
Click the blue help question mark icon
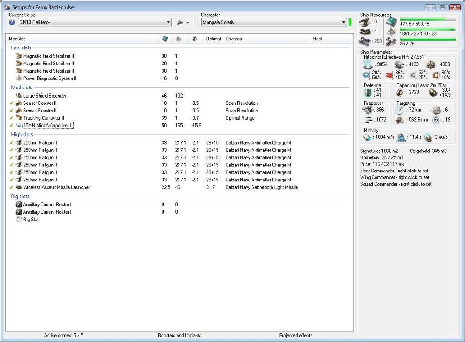click(x=12, y=22)
